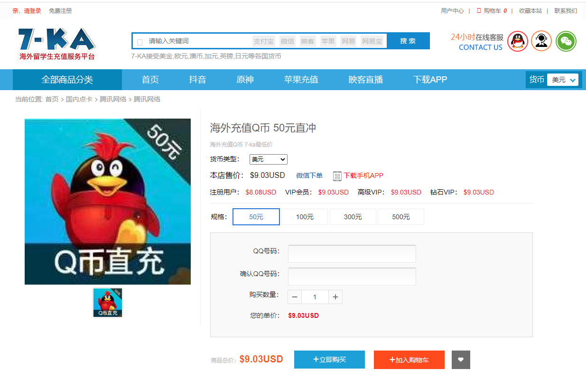Focus the 确认QQ号码 input field
586x379 pixels.
coord(352,277)
